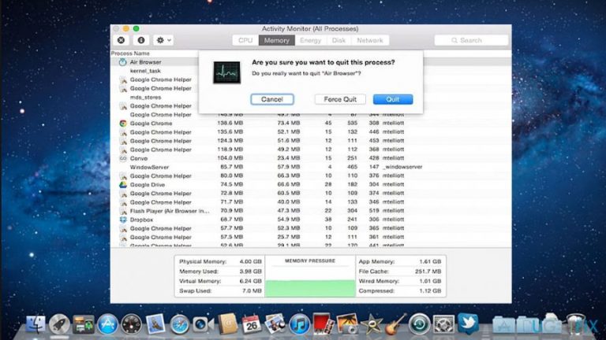The height and width of the screenshot is (340, 606).
Task: Click the Google Drive process icon
Action: (x=122, y=185)
